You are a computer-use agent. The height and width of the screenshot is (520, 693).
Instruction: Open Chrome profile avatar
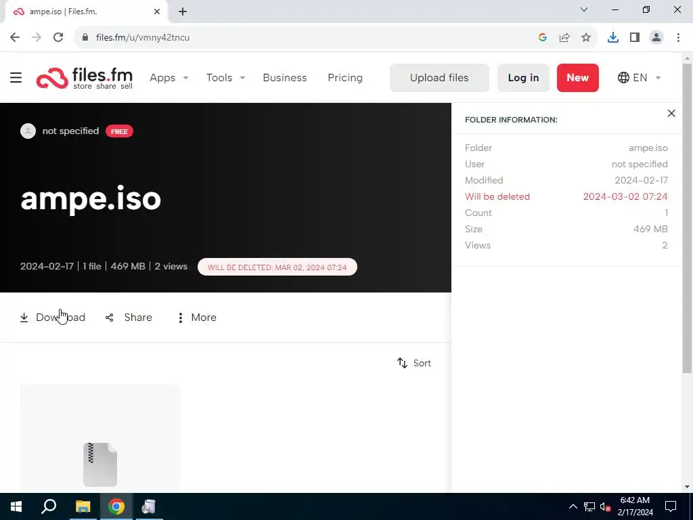coord(656,38)
